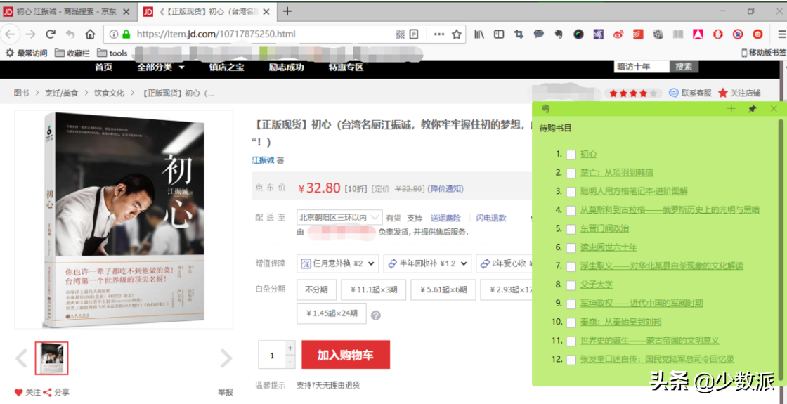
Task: Go to 首页 in store menu
Action: point(103,67)
